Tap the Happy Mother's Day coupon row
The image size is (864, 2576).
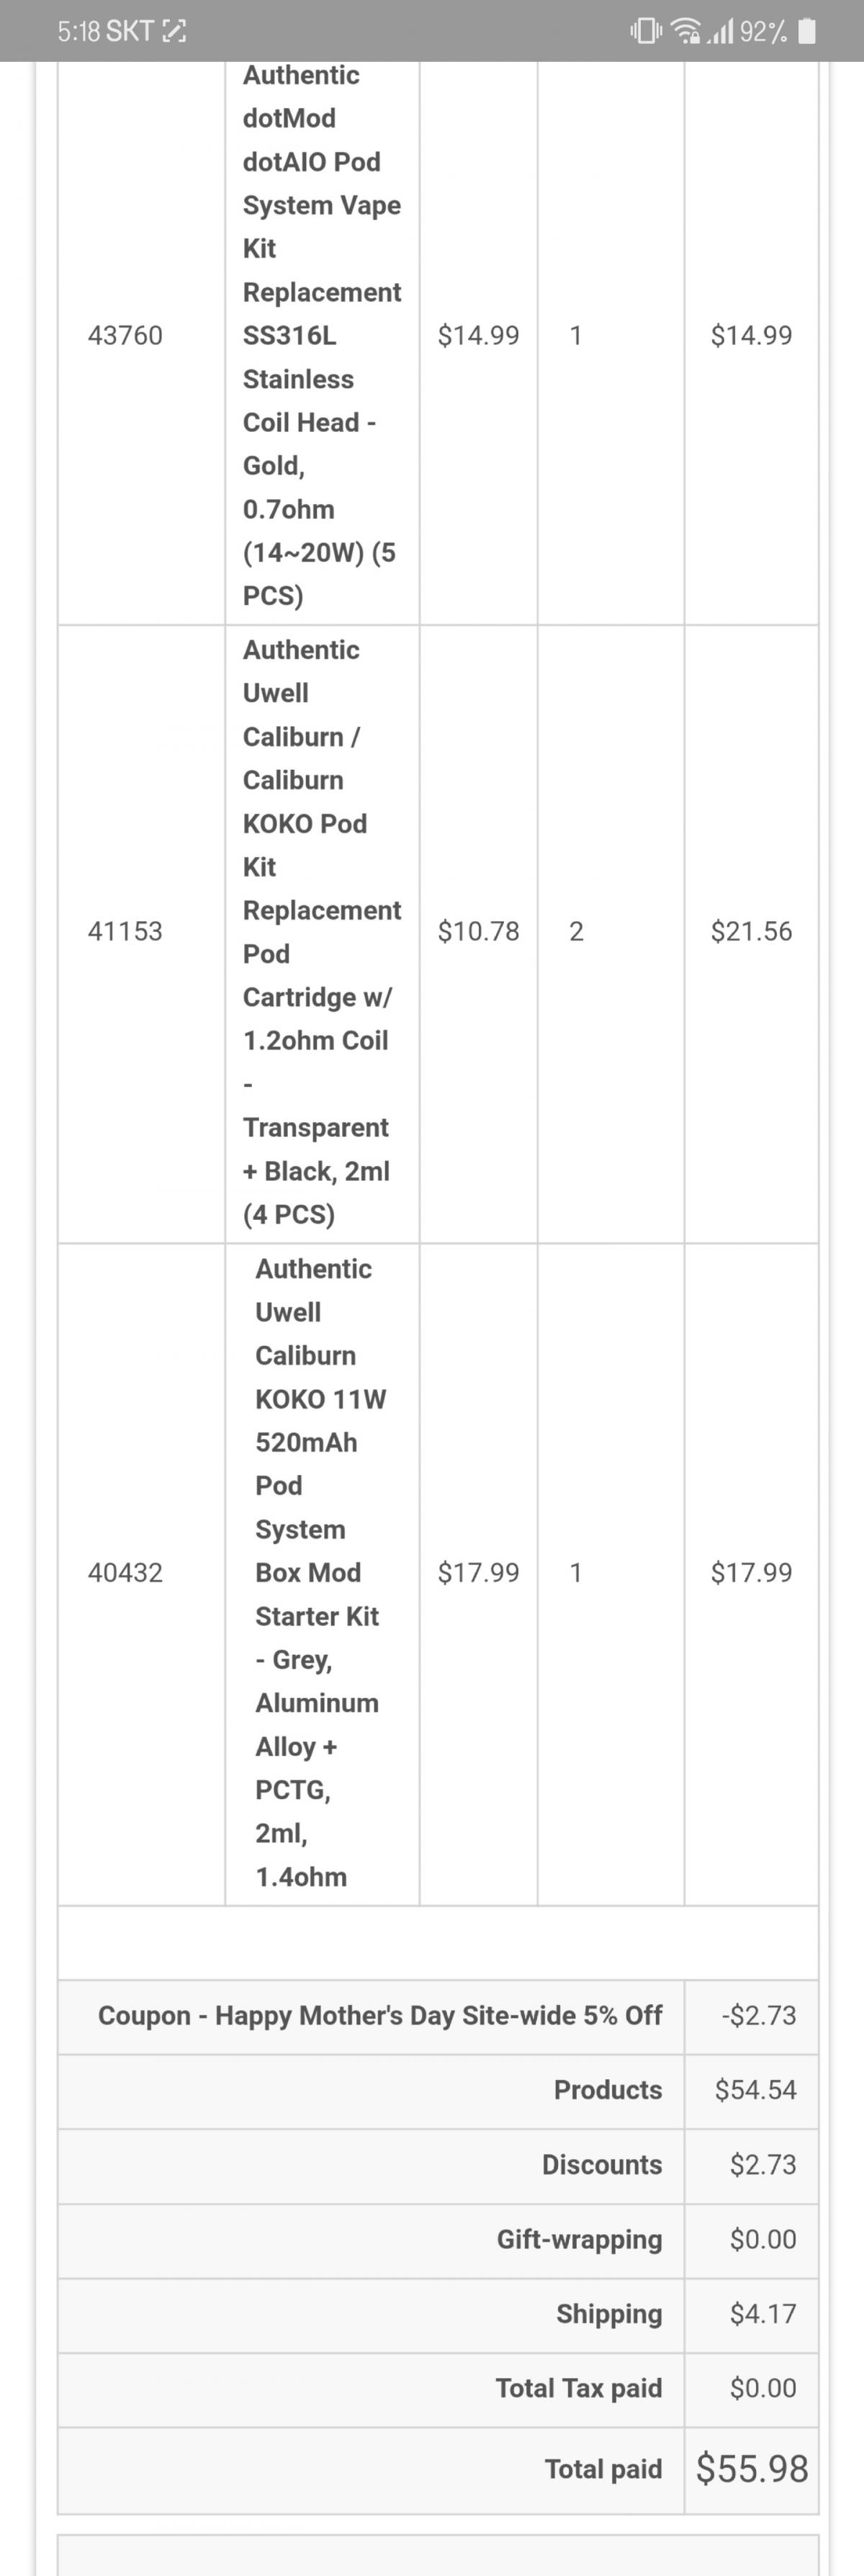click(438, 2014)
